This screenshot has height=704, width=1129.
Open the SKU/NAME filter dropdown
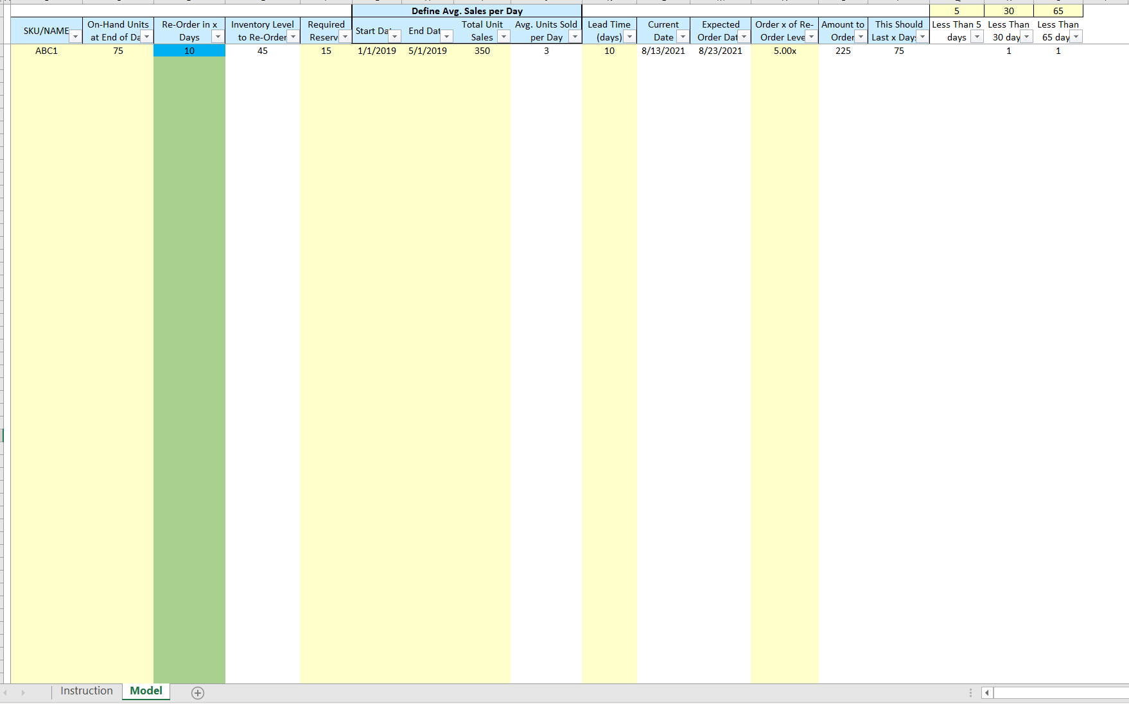[x=75, y=37]
